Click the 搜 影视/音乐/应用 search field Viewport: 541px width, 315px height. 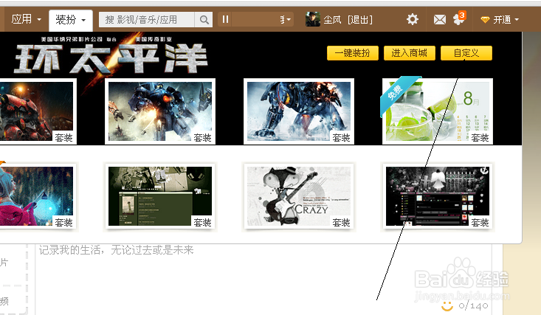tap(147, 20)
